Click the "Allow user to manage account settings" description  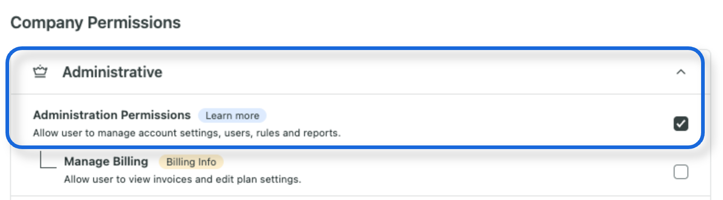coord(187,133)
